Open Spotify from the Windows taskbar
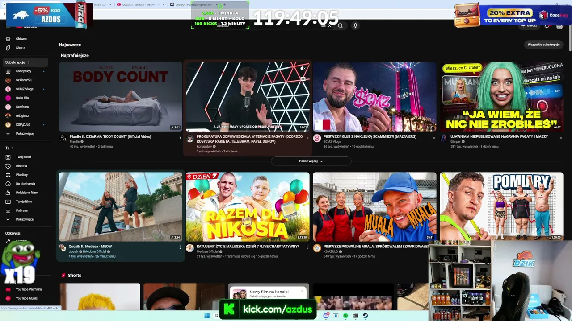 pyautogui.click(x=346, y=316)
